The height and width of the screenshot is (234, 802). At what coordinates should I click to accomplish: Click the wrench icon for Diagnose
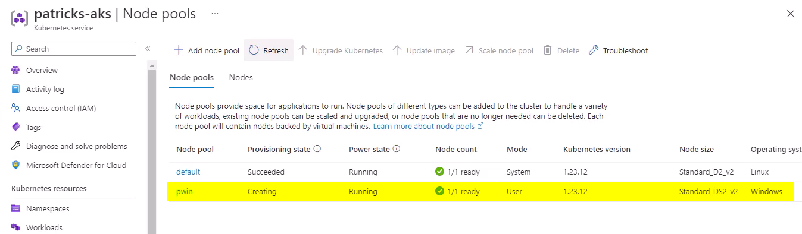[16, 146]
